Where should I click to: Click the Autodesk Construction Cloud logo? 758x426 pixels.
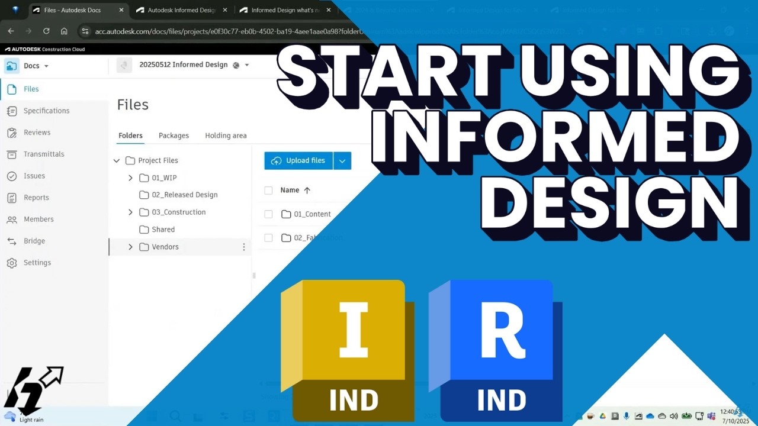(44, 50)
